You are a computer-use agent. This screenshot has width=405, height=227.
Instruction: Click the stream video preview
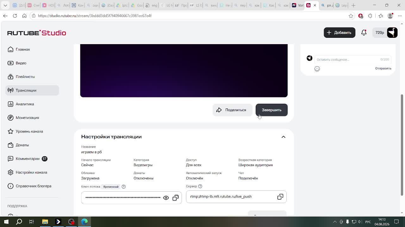(x=184, y=71)
